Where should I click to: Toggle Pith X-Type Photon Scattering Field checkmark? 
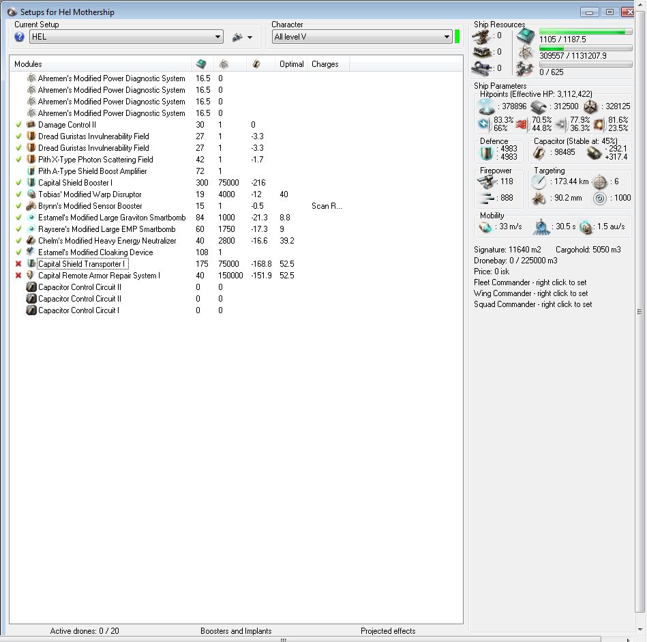coord(18,159)
